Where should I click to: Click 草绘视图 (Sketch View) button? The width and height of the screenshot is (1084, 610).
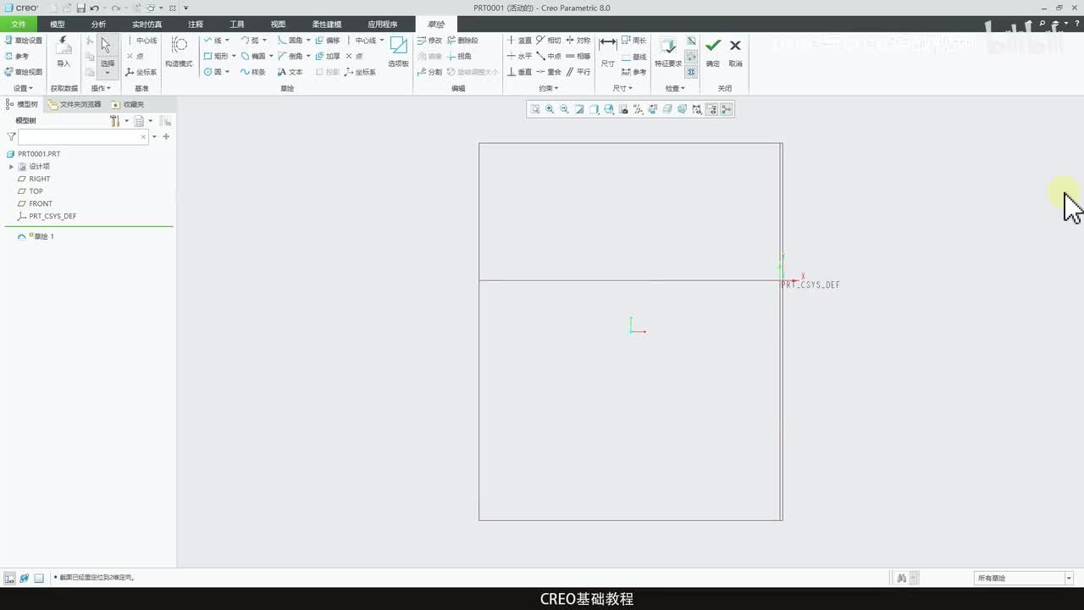click(23, 72)
